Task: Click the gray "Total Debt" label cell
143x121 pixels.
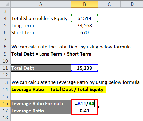Action: [41, 68]
